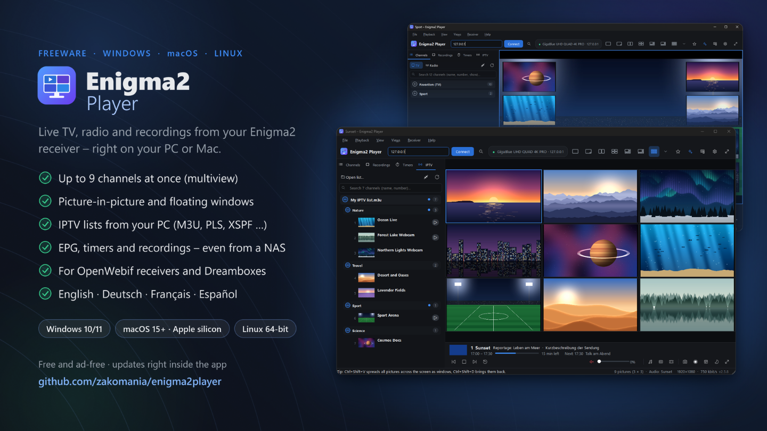
Task: Play the Ocean Live channel via its play icon
Action: coord(435,222)
